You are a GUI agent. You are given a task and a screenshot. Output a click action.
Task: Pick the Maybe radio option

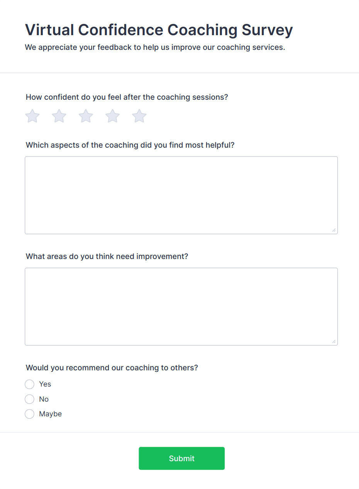(x=30, y=414)
